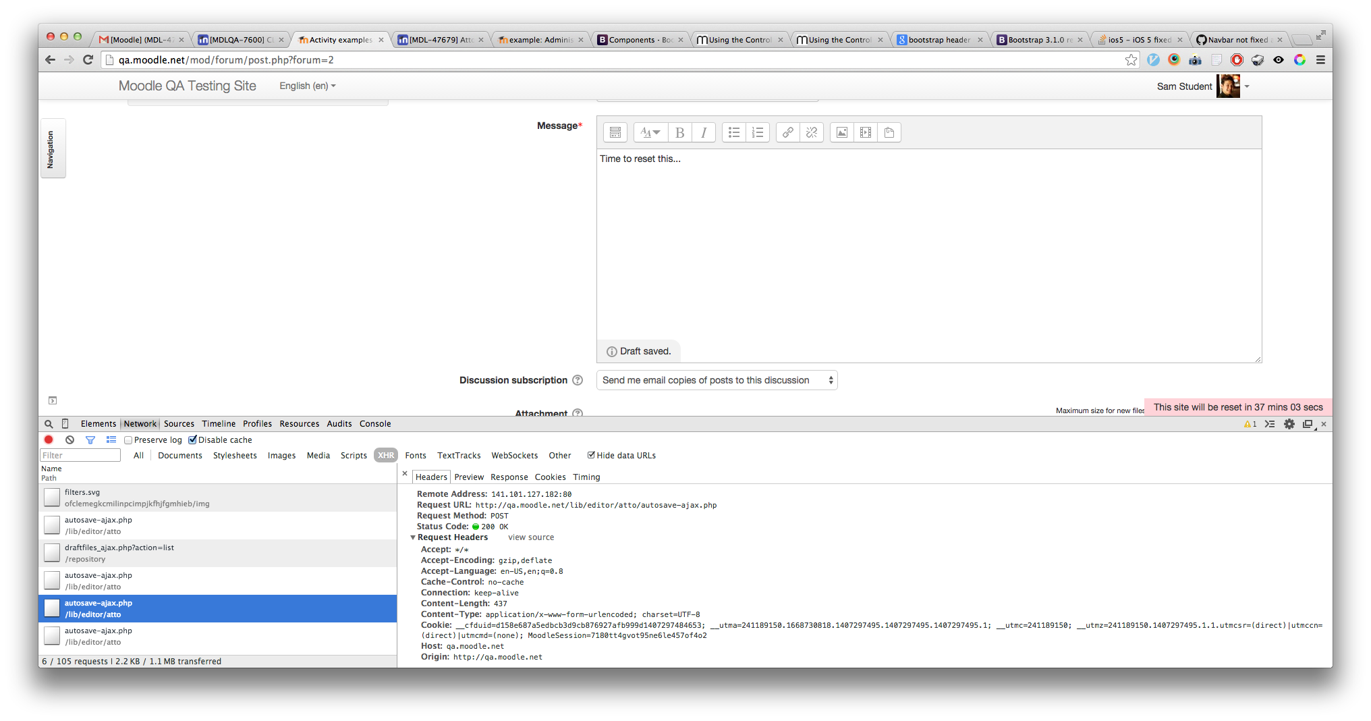
Task: Open the DevTools Timeline panel
Action: coord(219,424)
